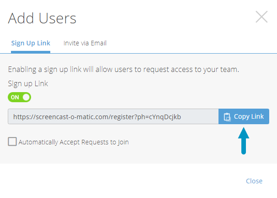Click the clipboard icon on Copy Link

pos(227,117)
